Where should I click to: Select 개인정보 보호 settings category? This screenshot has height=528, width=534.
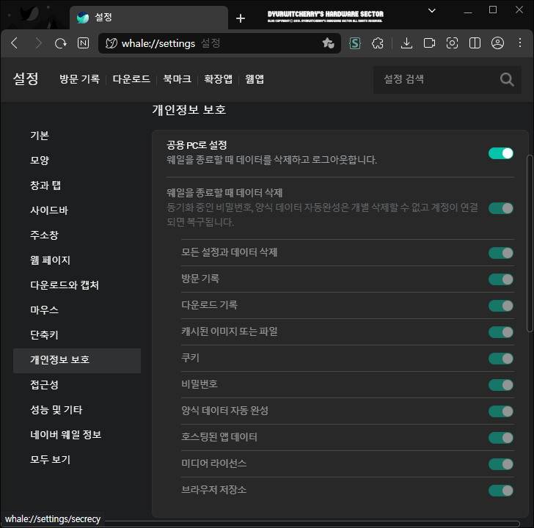[x=77, y=360]
